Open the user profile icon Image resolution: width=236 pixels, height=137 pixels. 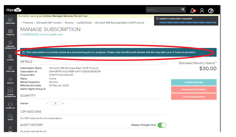point(202,11)
